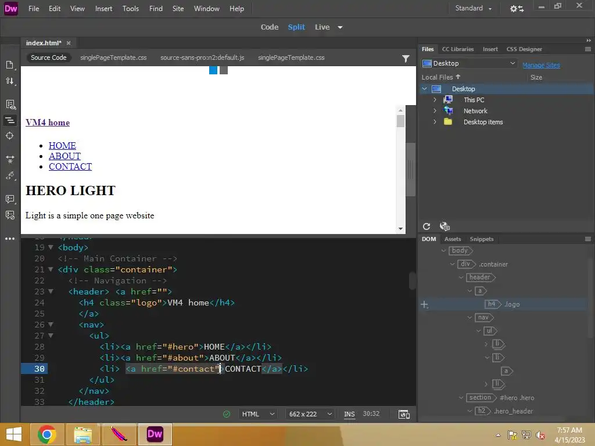Open Chrome from the taskbar

[47, 434]
